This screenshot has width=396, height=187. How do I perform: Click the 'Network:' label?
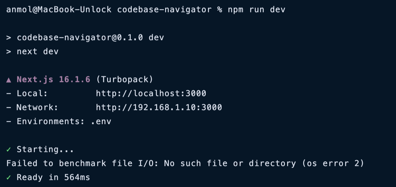(x=37, y=107)
